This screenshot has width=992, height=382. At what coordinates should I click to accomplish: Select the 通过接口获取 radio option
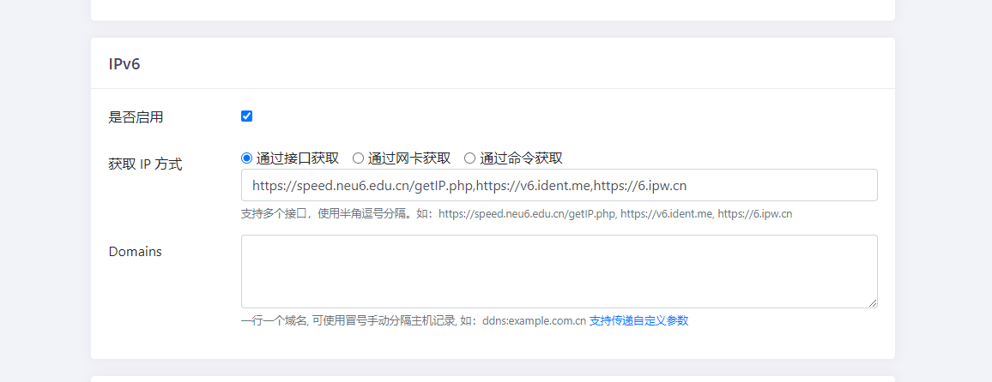247,158
